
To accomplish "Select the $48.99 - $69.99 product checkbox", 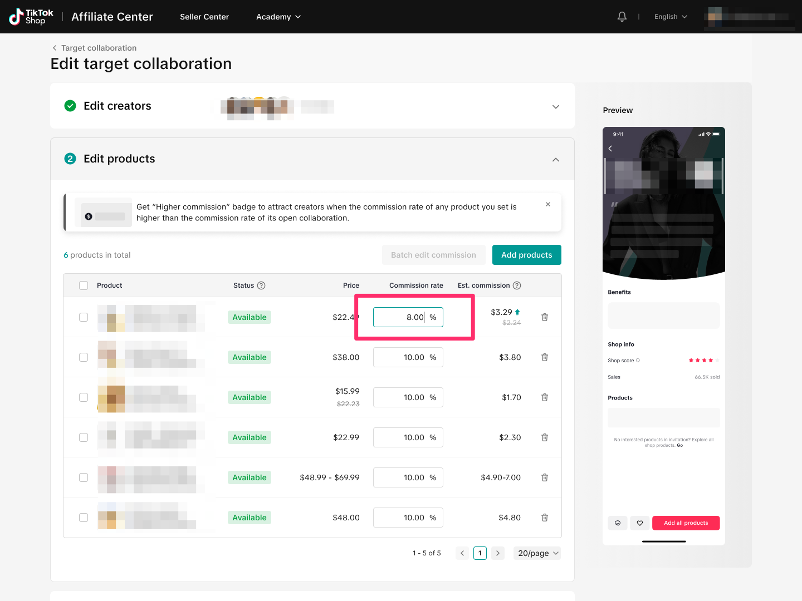I will click(x=84, y=477).
